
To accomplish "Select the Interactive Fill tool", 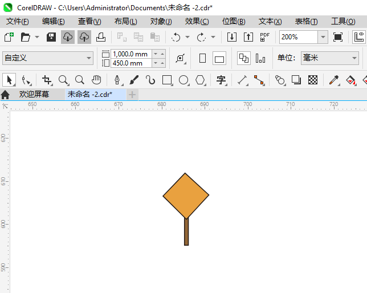I will click(351, 80).
